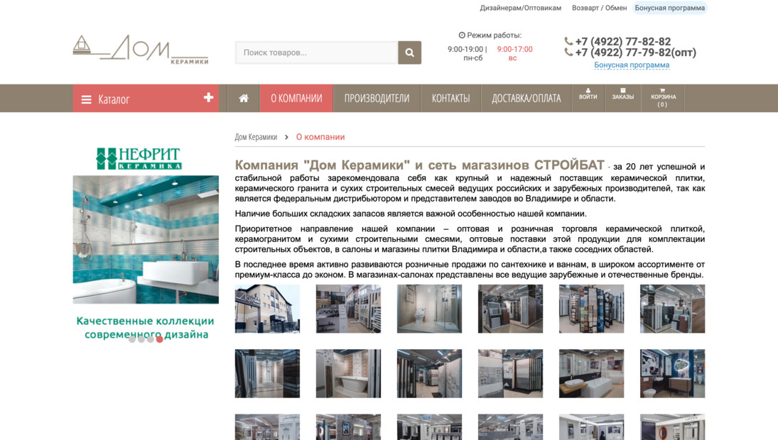Click the Войти user icon
Image resolution: width=778 pixels, height=440 pixels.
588,94
